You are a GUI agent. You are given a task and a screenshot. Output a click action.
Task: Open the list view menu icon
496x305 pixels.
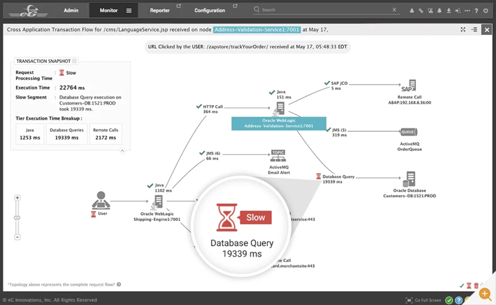(474, 29)
